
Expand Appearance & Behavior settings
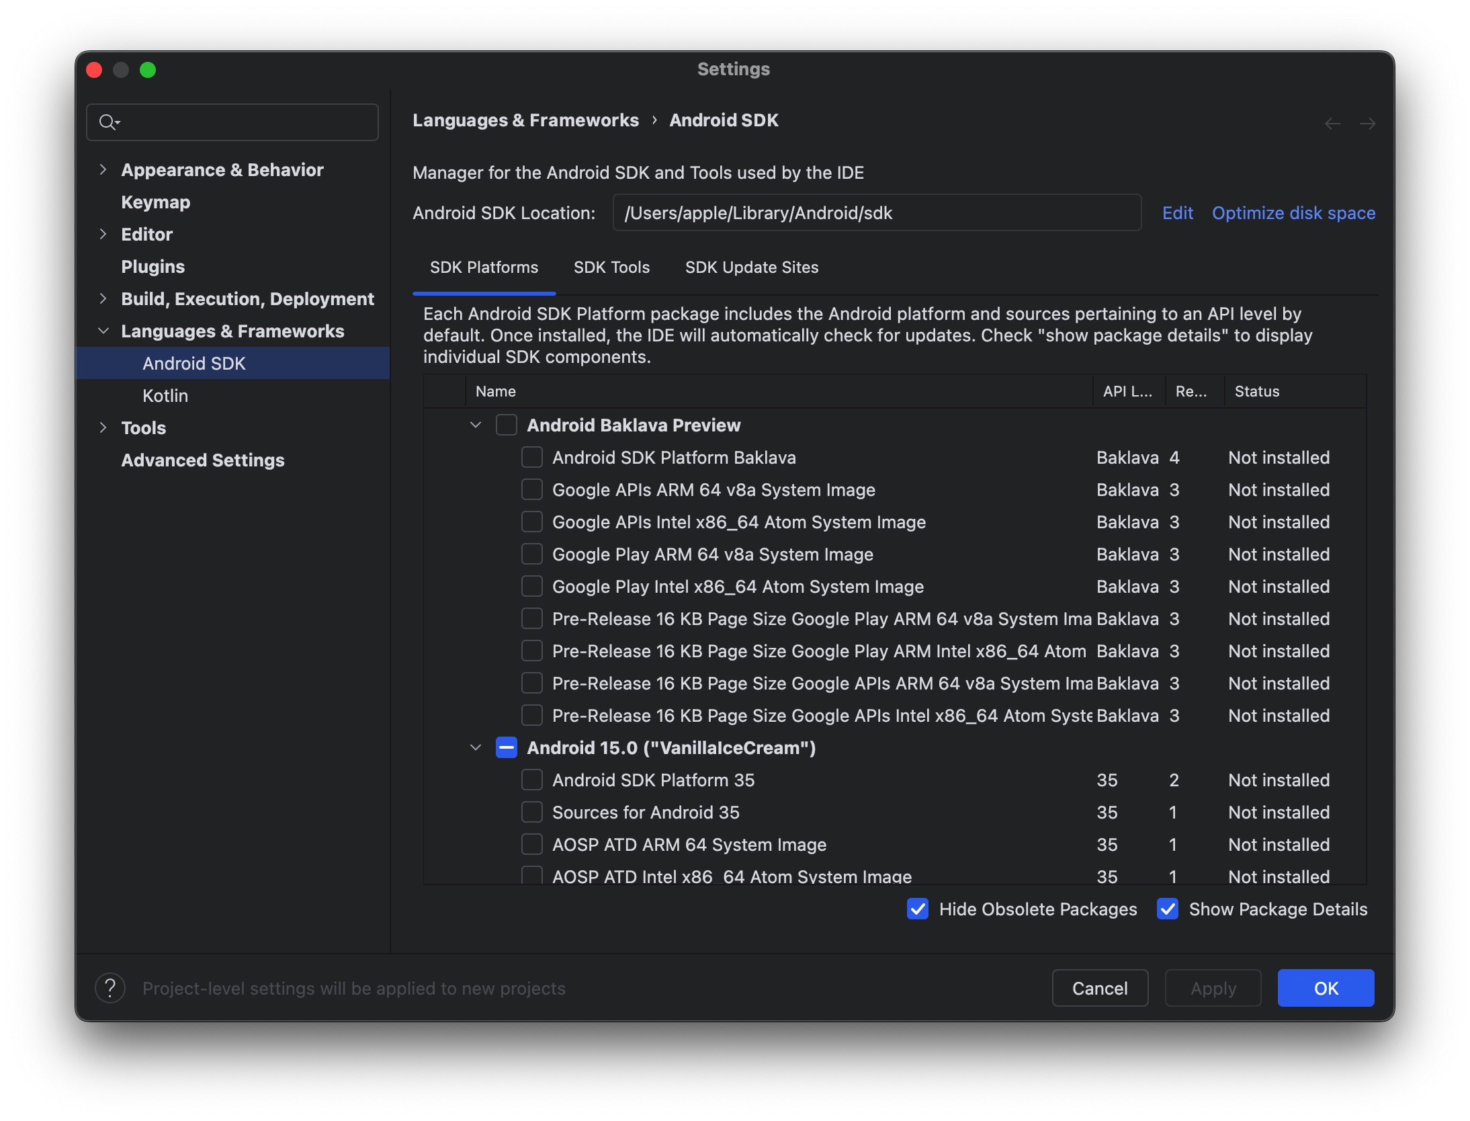103,170
